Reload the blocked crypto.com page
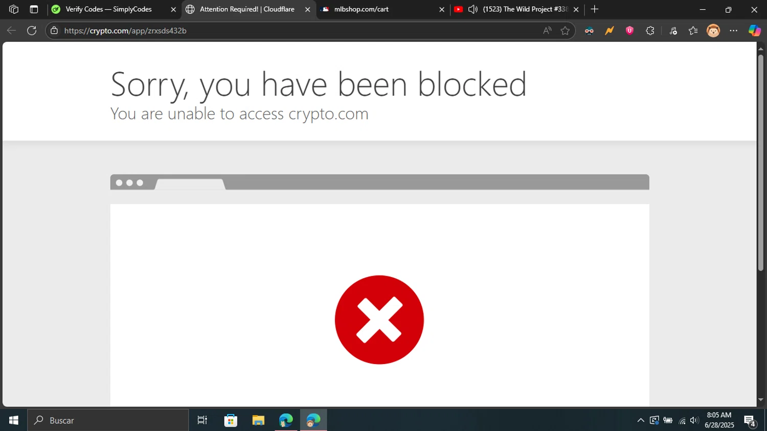The image size is (767, 431). pos(32,31)
